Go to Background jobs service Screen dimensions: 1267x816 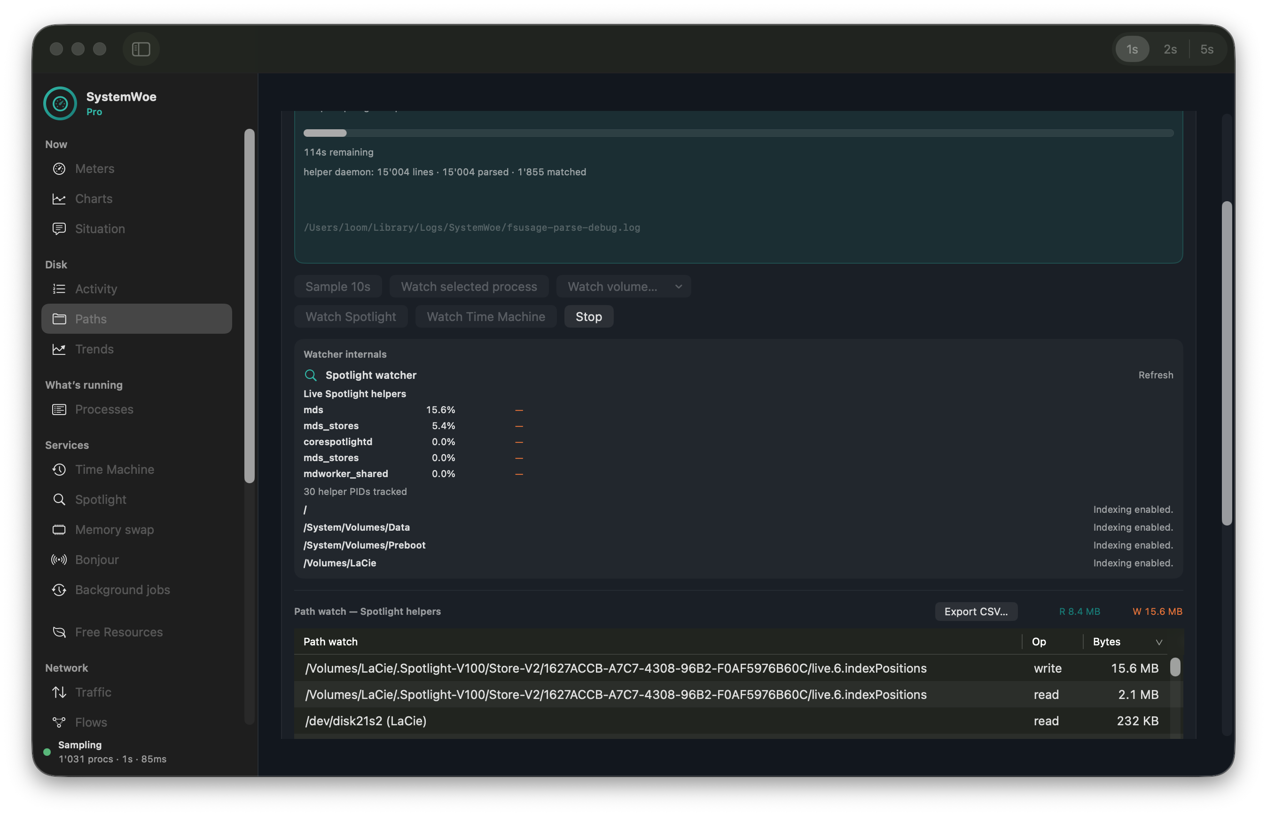click(x=137, y=590)
